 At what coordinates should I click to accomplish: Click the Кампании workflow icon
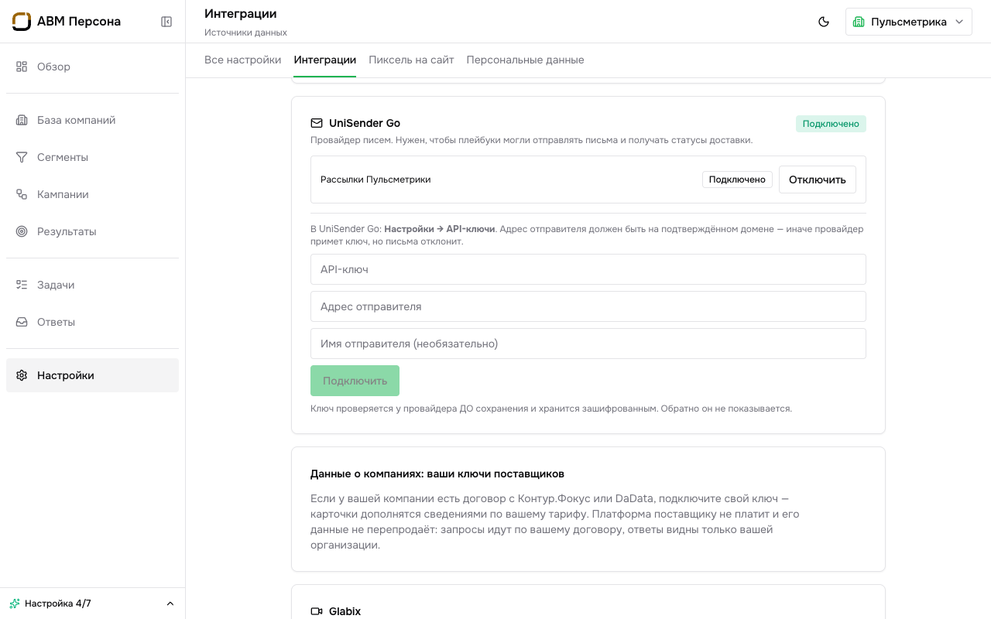22,194
